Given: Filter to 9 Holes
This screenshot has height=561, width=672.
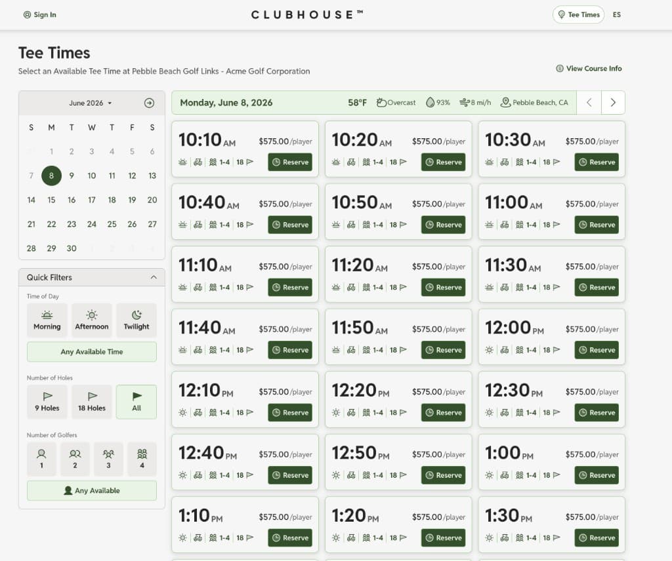Looking at the screenshot, I should [x=47, y=402].
